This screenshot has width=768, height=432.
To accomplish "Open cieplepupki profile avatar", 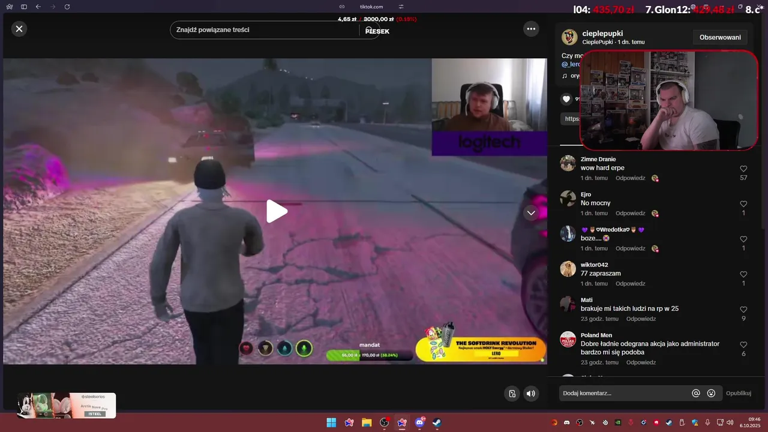I will click(569, 37).
